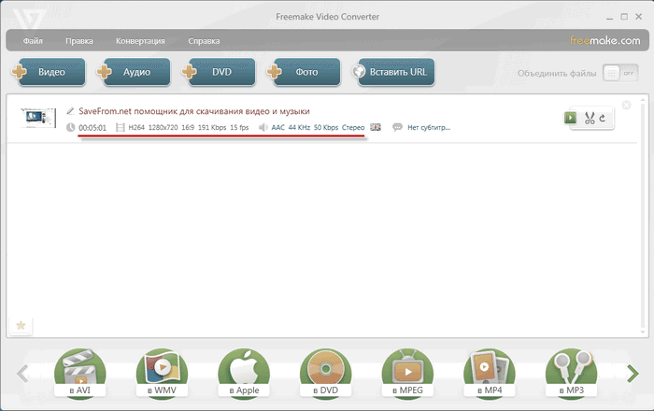Add audio with the Аудио button

[x=134, y=72]
